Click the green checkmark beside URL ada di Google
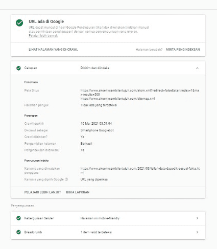This screenshot has height=249, width=217. click(x=19, y=23)
